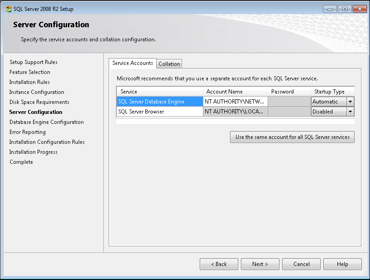Select the Service Accounts tab

(133, 63)
